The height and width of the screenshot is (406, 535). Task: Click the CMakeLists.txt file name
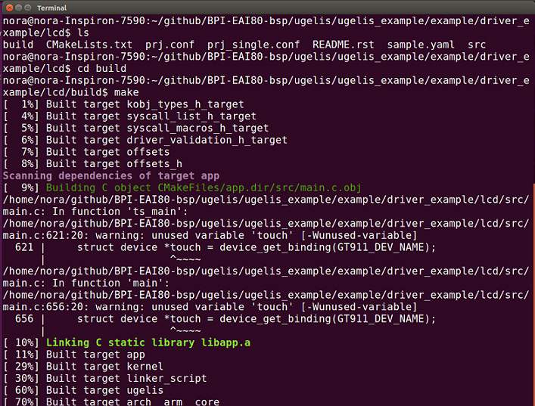click(89, 45)
